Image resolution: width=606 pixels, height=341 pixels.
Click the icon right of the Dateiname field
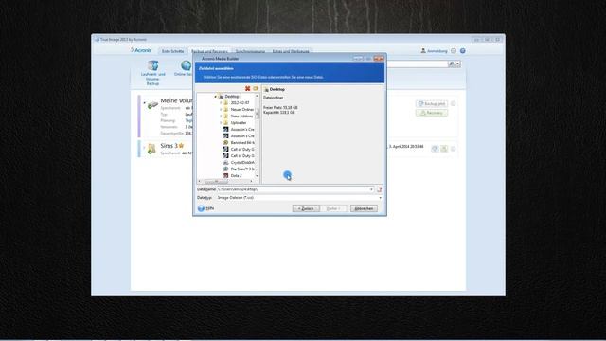point(379,189)
